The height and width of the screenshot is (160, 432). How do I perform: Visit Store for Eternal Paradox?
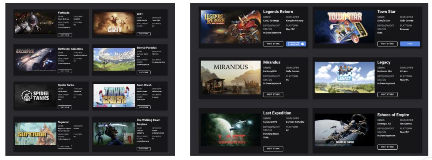click(144, 72)
